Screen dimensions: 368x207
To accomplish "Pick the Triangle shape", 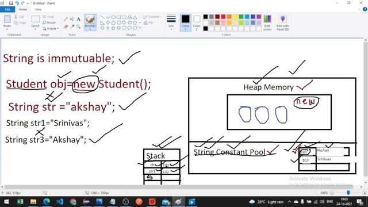I will pos(135,17).
